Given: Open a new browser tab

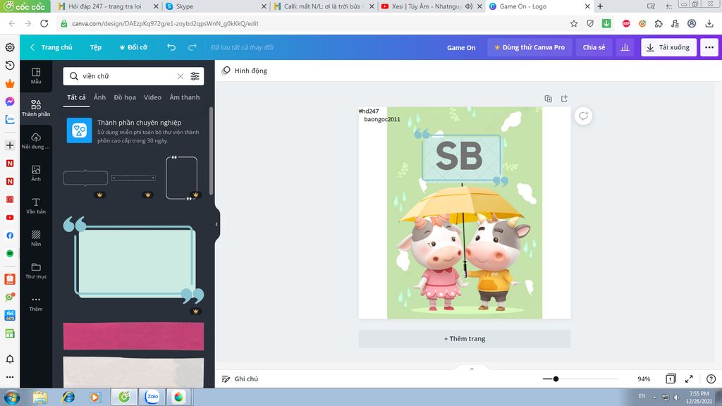Looking at the screenshot, I should tap(600, 6).
